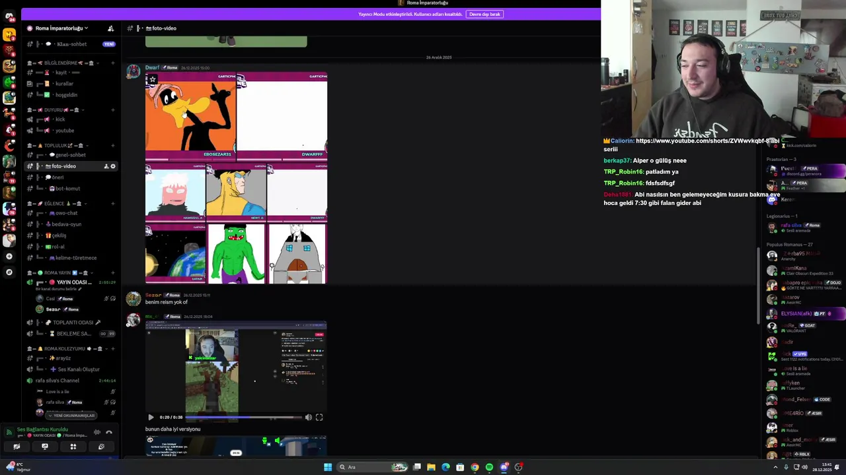This screenshot has width=846, height=475.
Task: Show hidden system tray icons chevron
Action: click(x=775, y=467)
